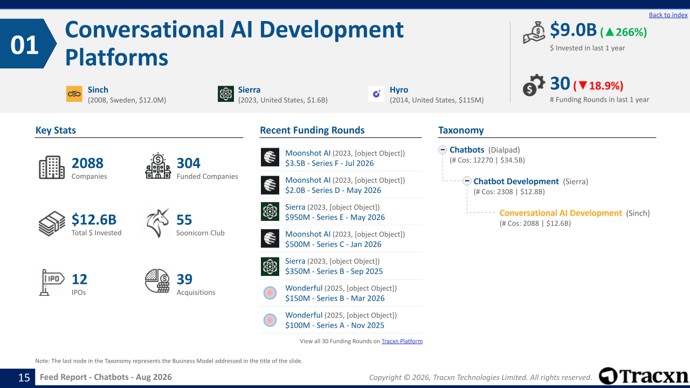
Task: Click Moonshot AI logo in Series D row
Action: [x=270, y=184]
